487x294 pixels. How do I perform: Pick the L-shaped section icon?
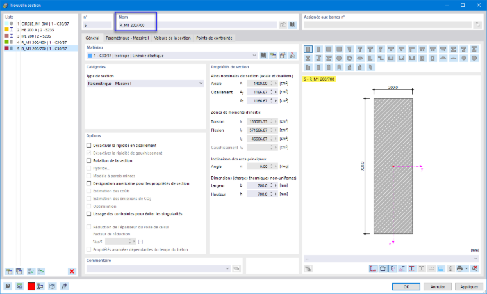tap(370, 58)
